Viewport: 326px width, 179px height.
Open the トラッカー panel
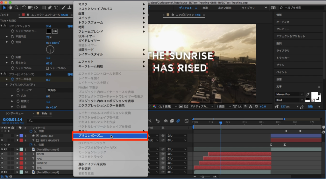click(283, 58)
